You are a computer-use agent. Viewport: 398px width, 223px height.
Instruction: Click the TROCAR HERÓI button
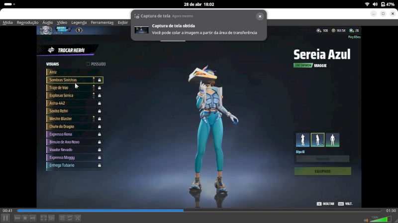(x=68, y=50)
